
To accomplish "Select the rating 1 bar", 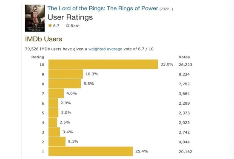I will (91, 151).
